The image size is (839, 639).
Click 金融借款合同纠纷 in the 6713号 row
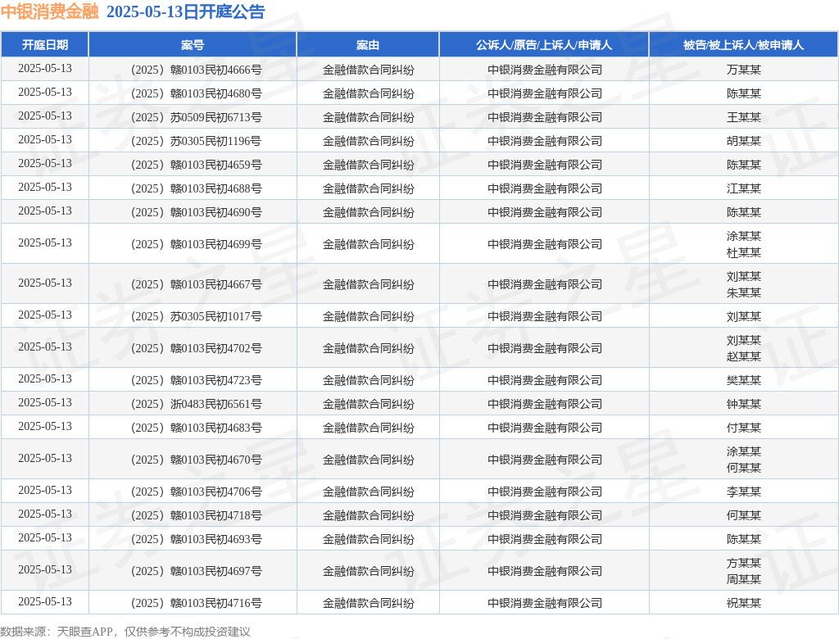(x=368, y=117)
